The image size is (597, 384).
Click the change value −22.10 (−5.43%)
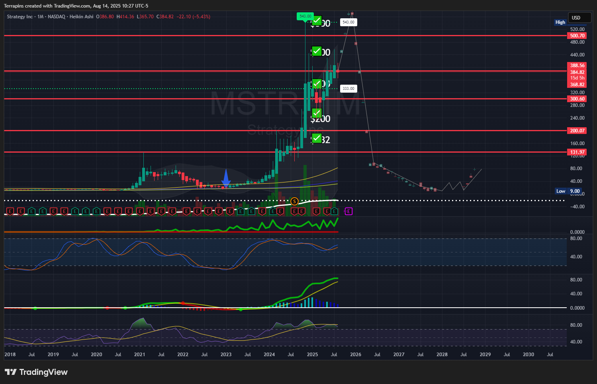pyautogui.click(x=193, y=17)
